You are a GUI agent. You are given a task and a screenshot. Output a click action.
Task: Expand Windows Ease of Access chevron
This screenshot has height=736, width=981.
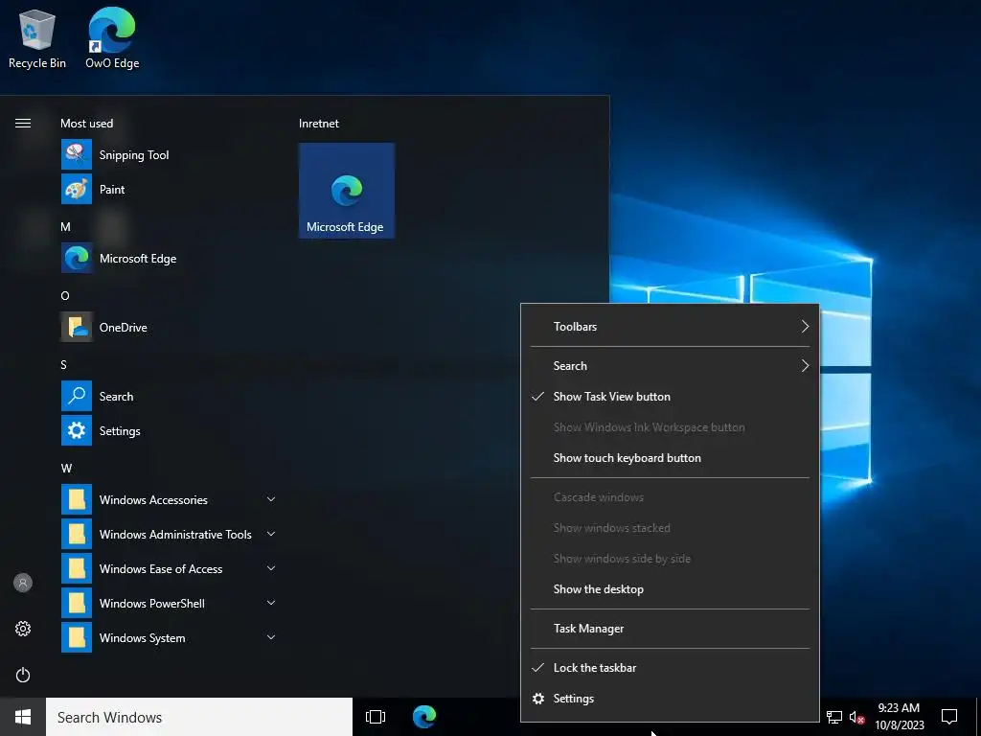271,567
